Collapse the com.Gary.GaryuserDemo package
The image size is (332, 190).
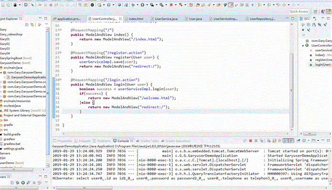1,72
